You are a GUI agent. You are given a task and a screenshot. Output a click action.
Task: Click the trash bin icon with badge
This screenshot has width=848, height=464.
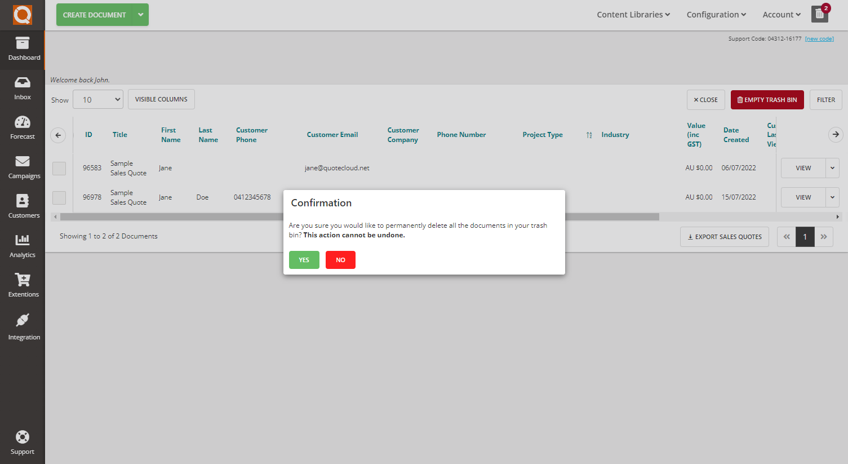[x=820, y=14]
